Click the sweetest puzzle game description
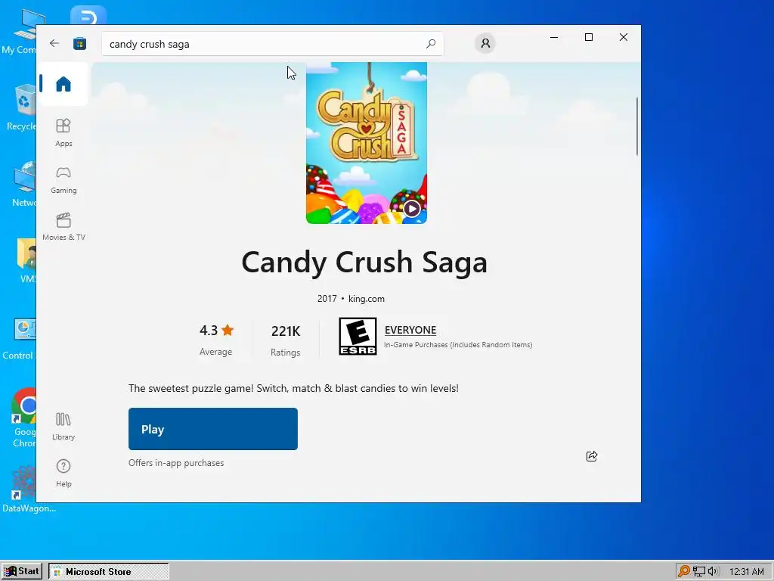Screen dimensions: 774x581 pos(293,388)
